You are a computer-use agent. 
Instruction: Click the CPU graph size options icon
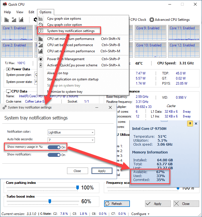tap(41, 19)
